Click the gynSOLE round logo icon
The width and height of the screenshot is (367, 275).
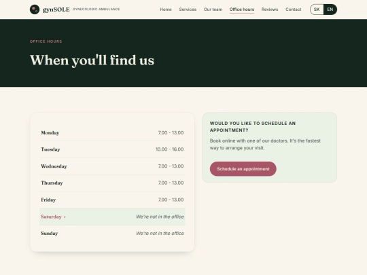(x=35, y=10)
